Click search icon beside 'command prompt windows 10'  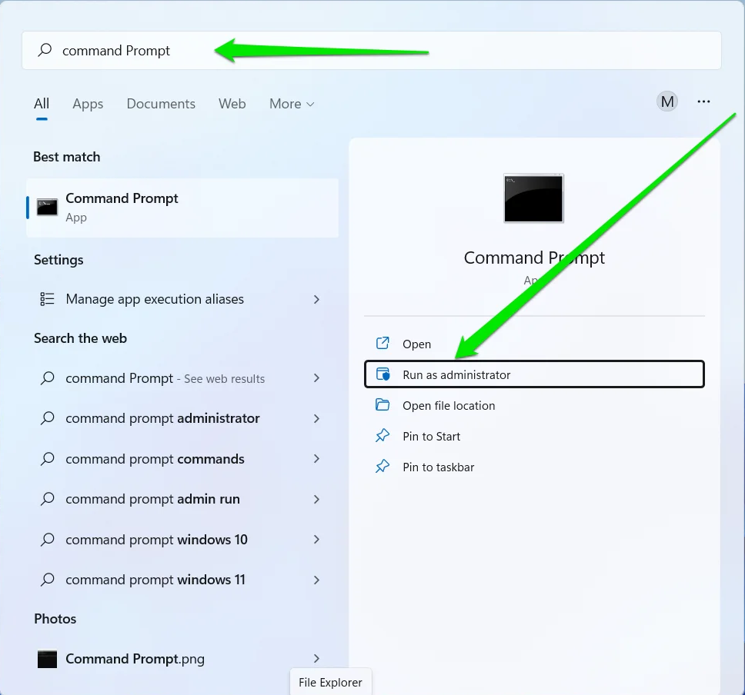coord(47,539)
